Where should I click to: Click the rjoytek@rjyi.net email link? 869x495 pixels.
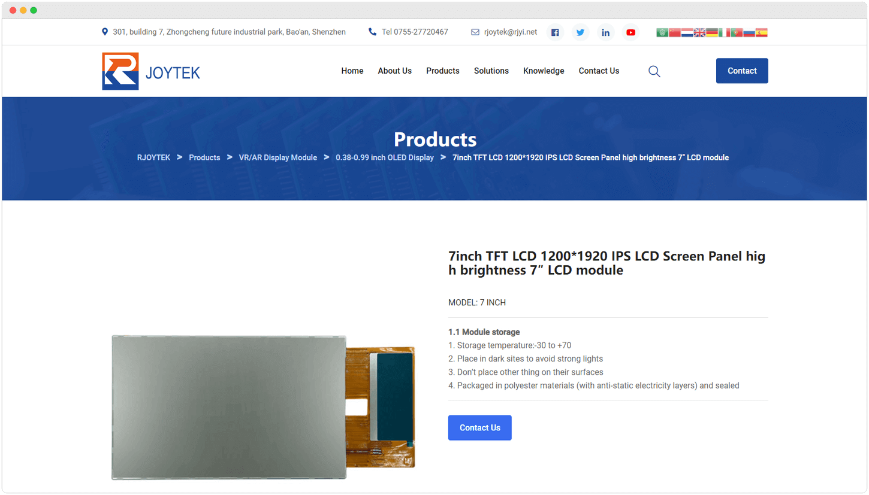tap(511, 32)
